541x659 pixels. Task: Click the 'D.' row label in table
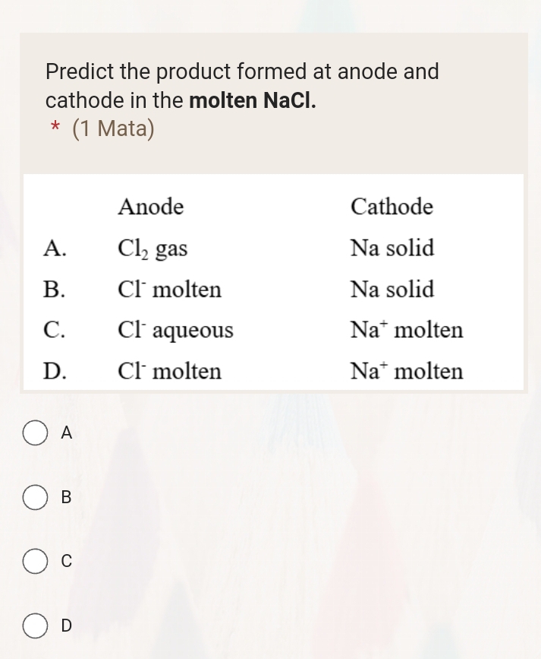[55, 372]
